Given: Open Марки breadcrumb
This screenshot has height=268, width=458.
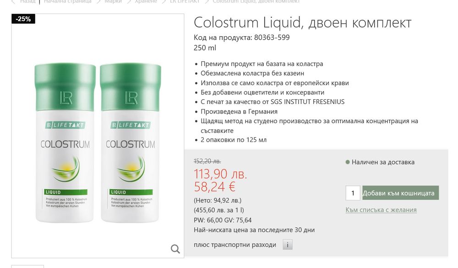Looking at the screenshot, I should click(113, 1).
